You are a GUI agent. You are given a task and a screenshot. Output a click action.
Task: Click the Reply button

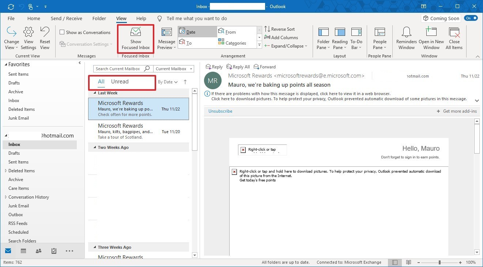click(214, 67)
